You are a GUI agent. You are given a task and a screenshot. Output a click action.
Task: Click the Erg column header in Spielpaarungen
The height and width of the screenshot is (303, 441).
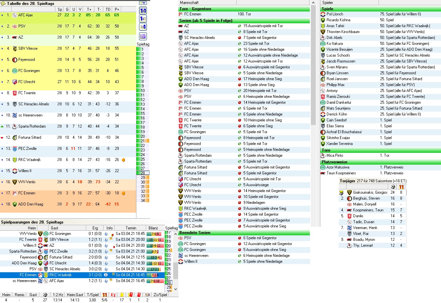tap(95, 228)
